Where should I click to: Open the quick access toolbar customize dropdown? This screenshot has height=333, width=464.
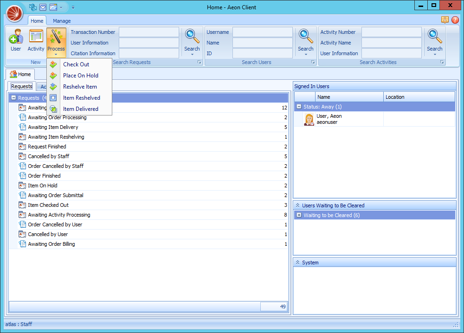72,7
